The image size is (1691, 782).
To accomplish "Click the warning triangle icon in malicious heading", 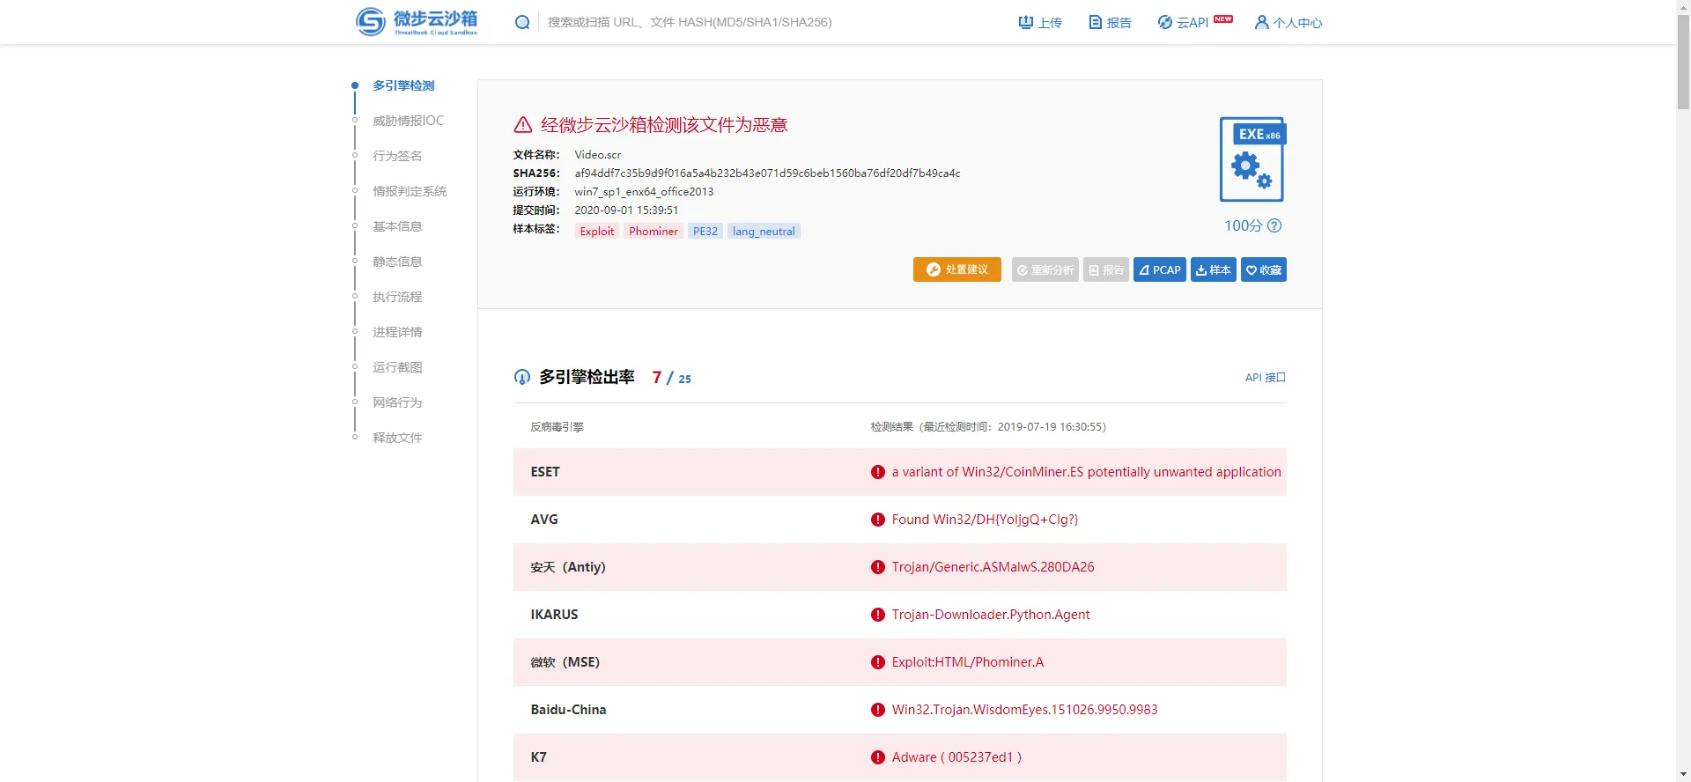I will pos(523,125).
